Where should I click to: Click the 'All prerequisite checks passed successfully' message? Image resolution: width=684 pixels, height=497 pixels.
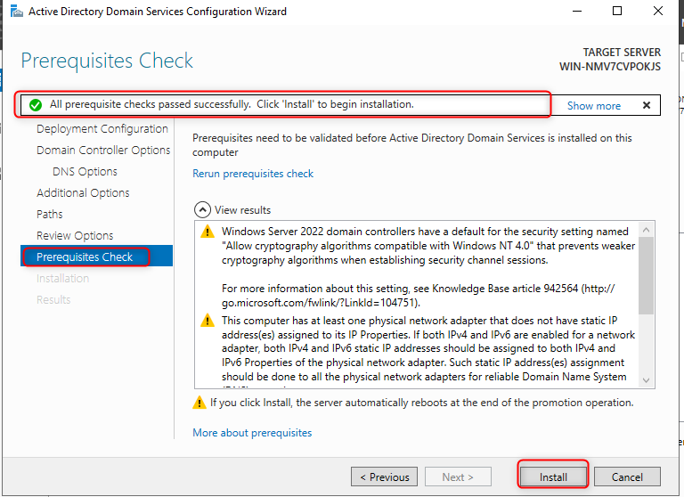click(232, 104)
